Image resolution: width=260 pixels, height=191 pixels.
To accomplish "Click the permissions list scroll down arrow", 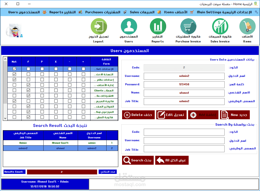I will click(x=5, y=118).
